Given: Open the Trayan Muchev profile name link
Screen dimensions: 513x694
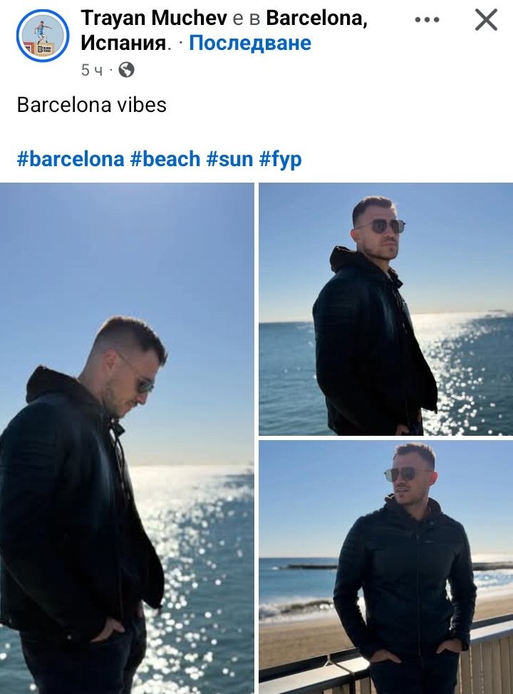Looking at the screenshot, I should click(153, 18).
